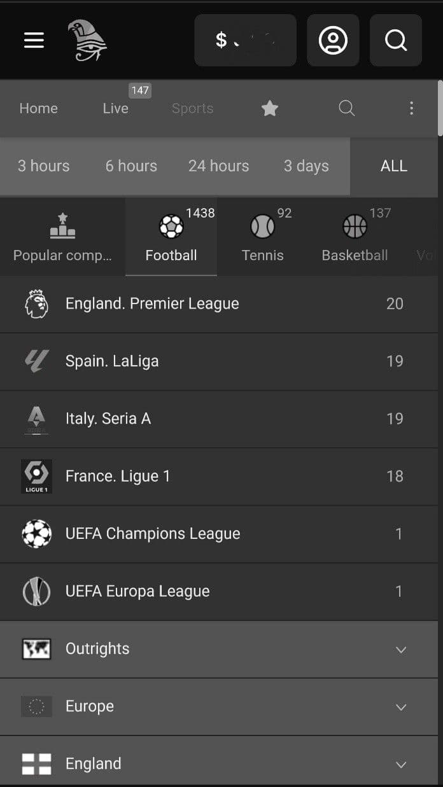Click the favorites star tab
This screenshot has width=443, height=787.
point(270,108)
